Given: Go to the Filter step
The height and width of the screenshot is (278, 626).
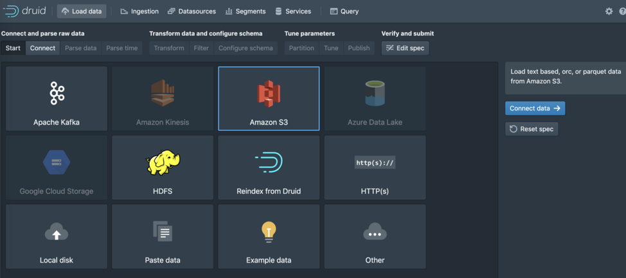Looking at the screenshot, I should [x=201, y=48].
